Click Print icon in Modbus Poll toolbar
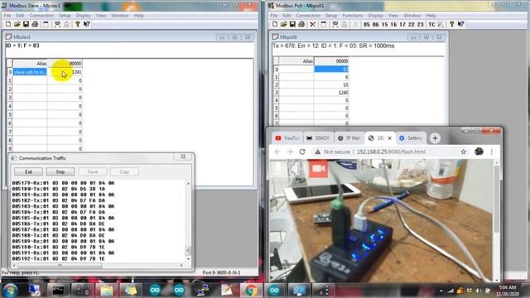 point(301,24)
